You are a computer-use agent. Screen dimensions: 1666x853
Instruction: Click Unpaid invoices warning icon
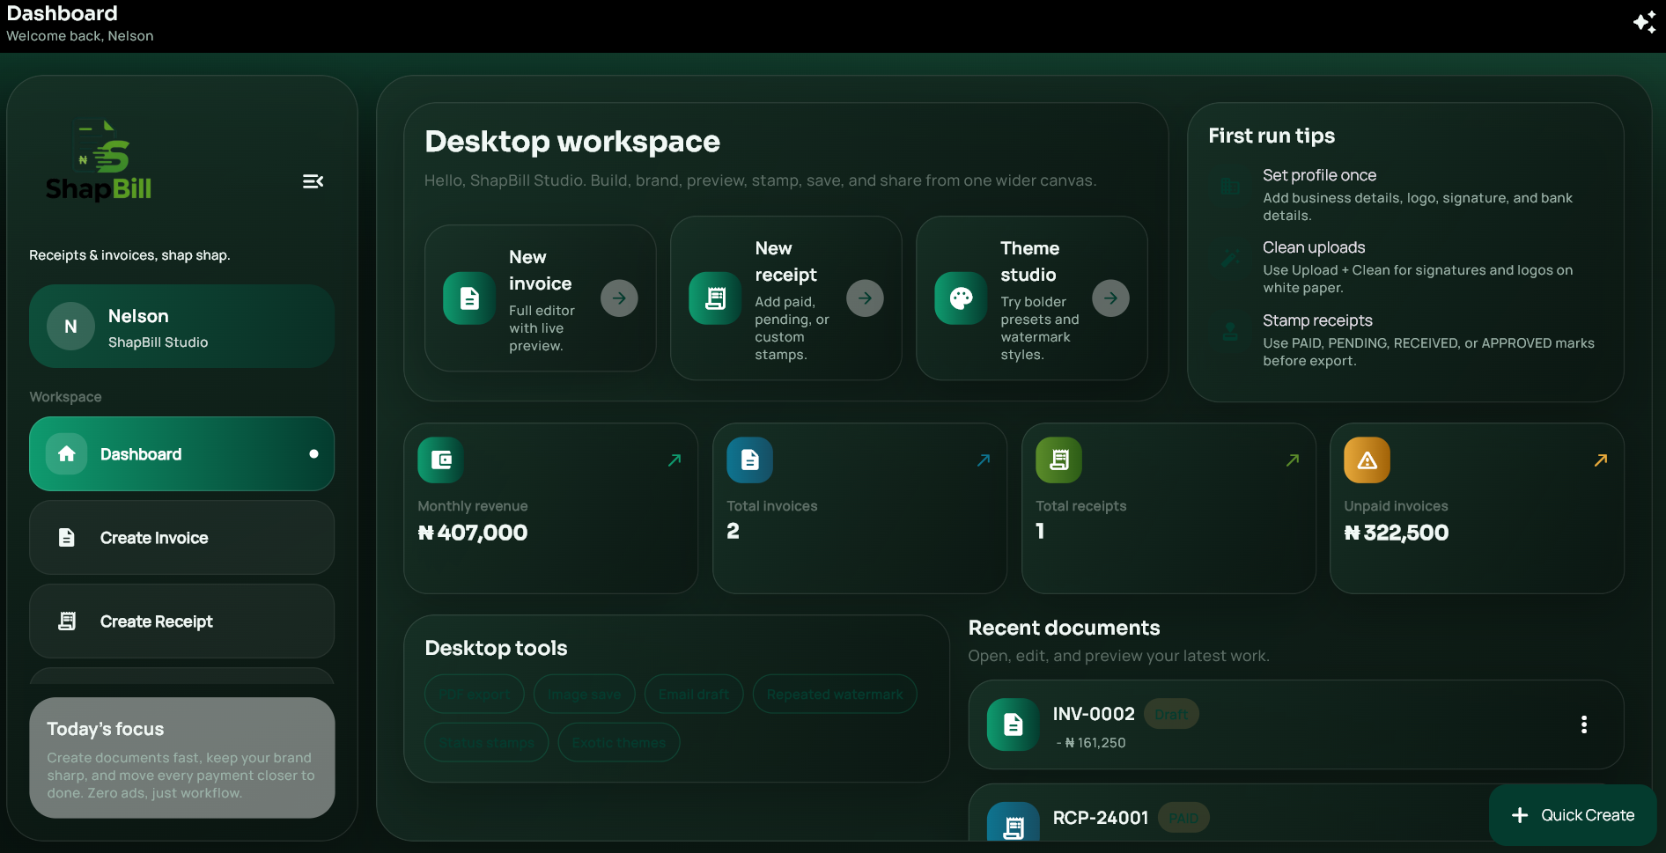(1367, 460)
